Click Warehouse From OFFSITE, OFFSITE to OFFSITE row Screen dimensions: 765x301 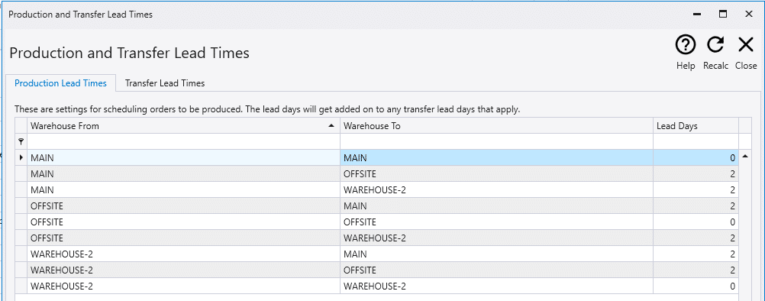coord(183,222)
